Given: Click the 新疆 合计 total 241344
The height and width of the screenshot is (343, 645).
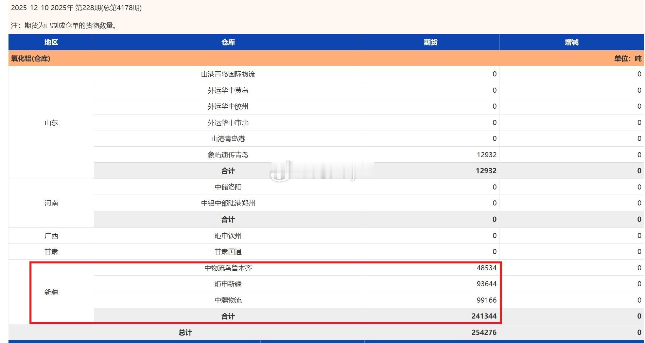Looking at the screenshot, I should point(484,316).
